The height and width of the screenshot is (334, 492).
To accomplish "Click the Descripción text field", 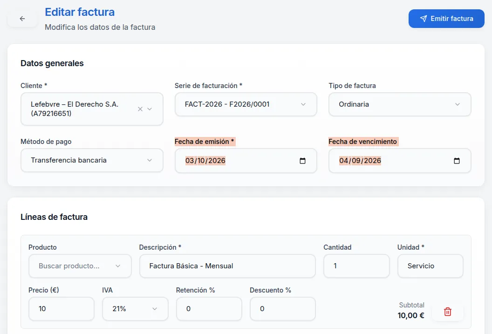I will tap(227, 266).
